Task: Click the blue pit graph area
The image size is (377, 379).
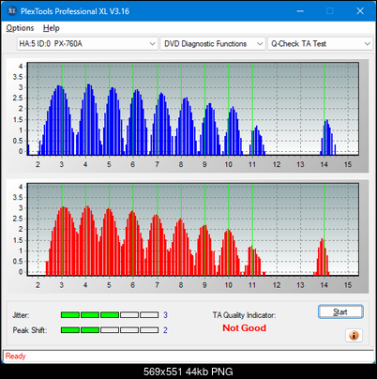Action: click(193, 109)
